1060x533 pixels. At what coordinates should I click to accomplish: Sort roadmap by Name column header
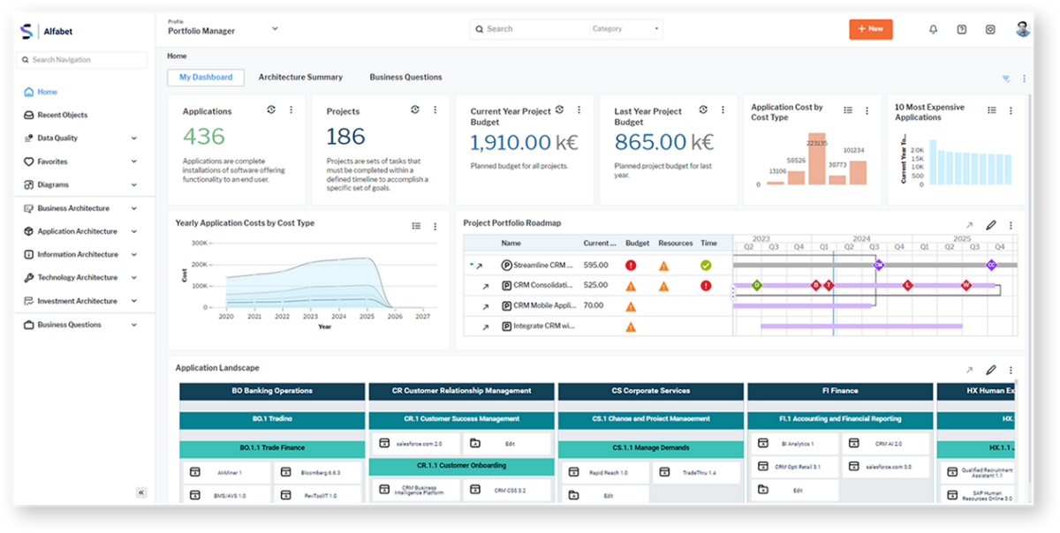point(511,243)
